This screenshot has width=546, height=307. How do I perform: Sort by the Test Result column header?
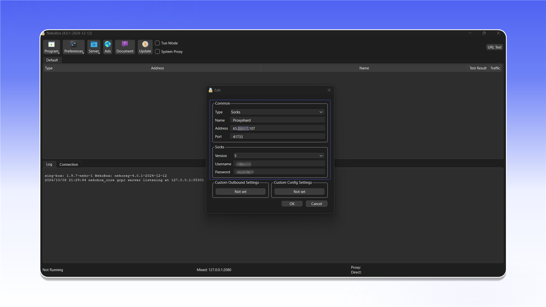tap(478, 68)
